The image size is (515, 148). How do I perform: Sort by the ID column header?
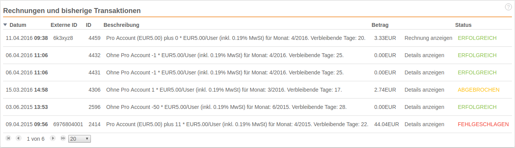coord(89,25)
